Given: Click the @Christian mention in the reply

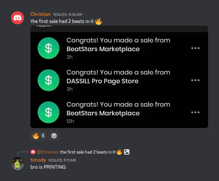Looking at the screenshot, I should coord(47,152).
